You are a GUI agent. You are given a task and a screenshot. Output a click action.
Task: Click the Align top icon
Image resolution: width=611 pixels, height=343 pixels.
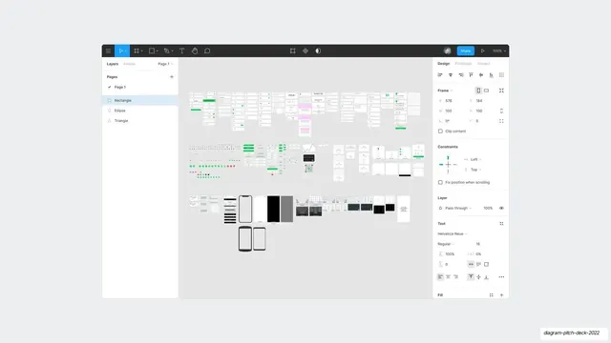[471, 75]
